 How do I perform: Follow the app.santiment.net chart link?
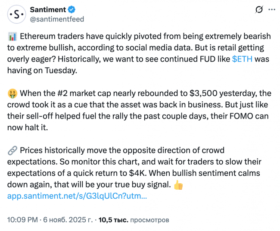pos(78,196)
